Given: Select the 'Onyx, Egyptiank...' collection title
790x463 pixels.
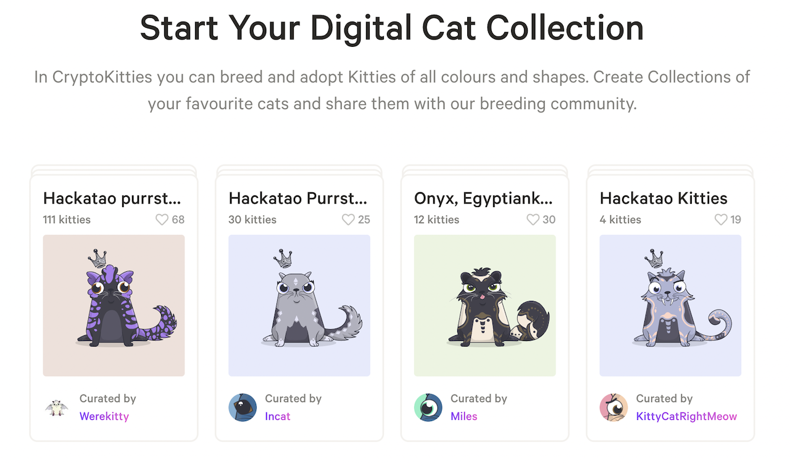Looking at the screenshot, I should [484, 198].
